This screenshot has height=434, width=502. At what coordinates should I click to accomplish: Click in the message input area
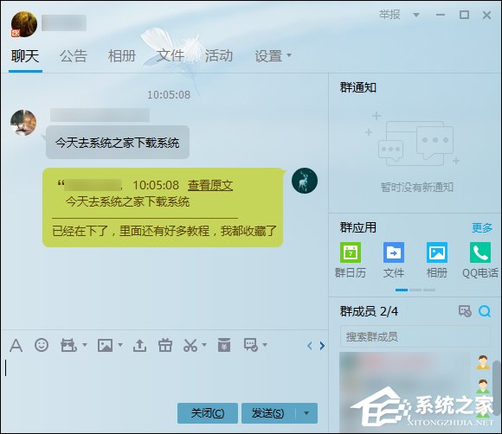pos(164,378)
